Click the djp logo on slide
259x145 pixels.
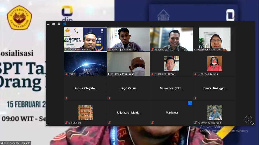[67, 13]
